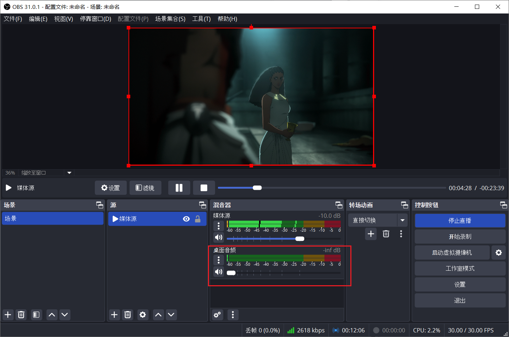This screenshot has width=509, height=337.
Task: Open source properties gear icon
Action: [x=143, y=315]
